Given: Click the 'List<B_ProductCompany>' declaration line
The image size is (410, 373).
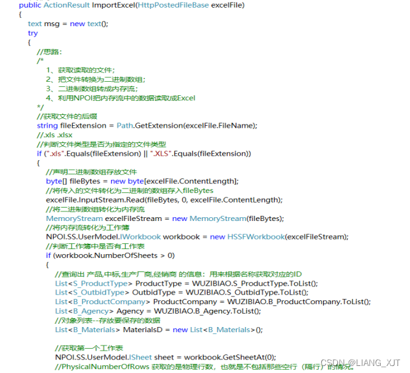Looking at the screenshot, I should click(x=213, y=302).
